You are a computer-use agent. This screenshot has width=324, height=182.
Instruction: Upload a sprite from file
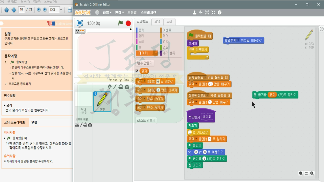(121, 87)
